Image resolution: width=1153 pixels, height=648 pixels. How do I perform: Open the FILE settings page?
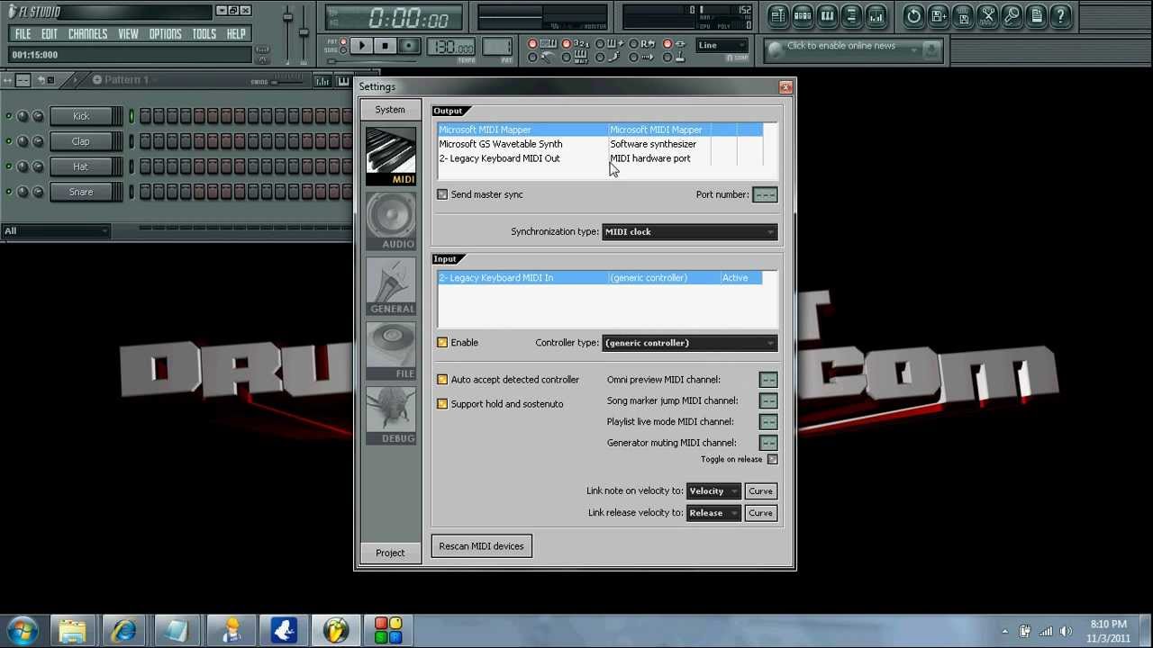coord(390,350)
